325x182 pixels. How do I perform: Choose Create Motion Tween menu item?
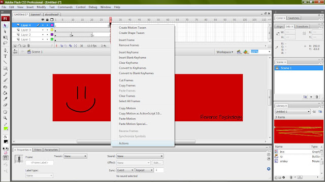pos(133,28)
